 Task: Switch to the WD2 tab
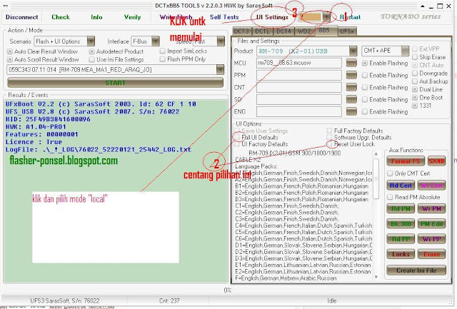[304, 31]
